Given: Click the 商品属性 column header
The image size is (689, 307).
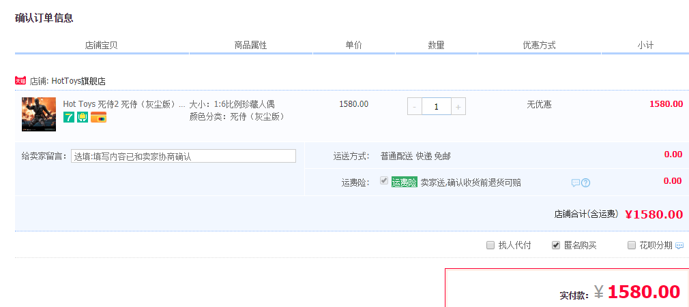Looking at the screenshot, I should pyautogui.click(x=251, y=45).
